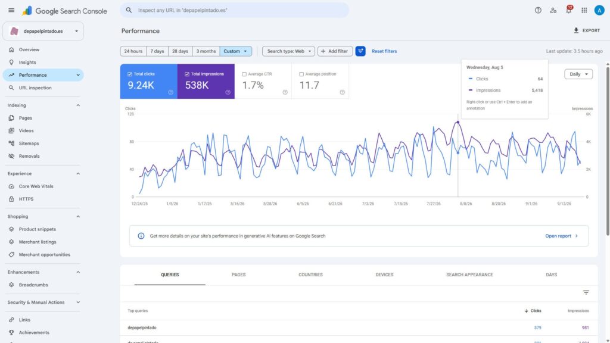The height and width of the screenshot is (343, 610).
Task: Click the Export download icon
Action: [576, 30]
